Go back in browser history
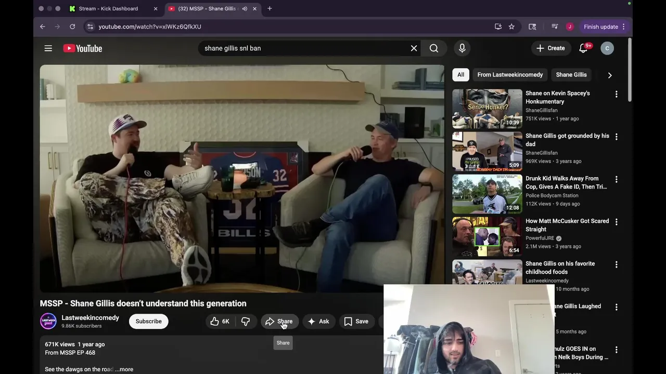The height and width of the screenshot is (374, 666). (43, 26)
